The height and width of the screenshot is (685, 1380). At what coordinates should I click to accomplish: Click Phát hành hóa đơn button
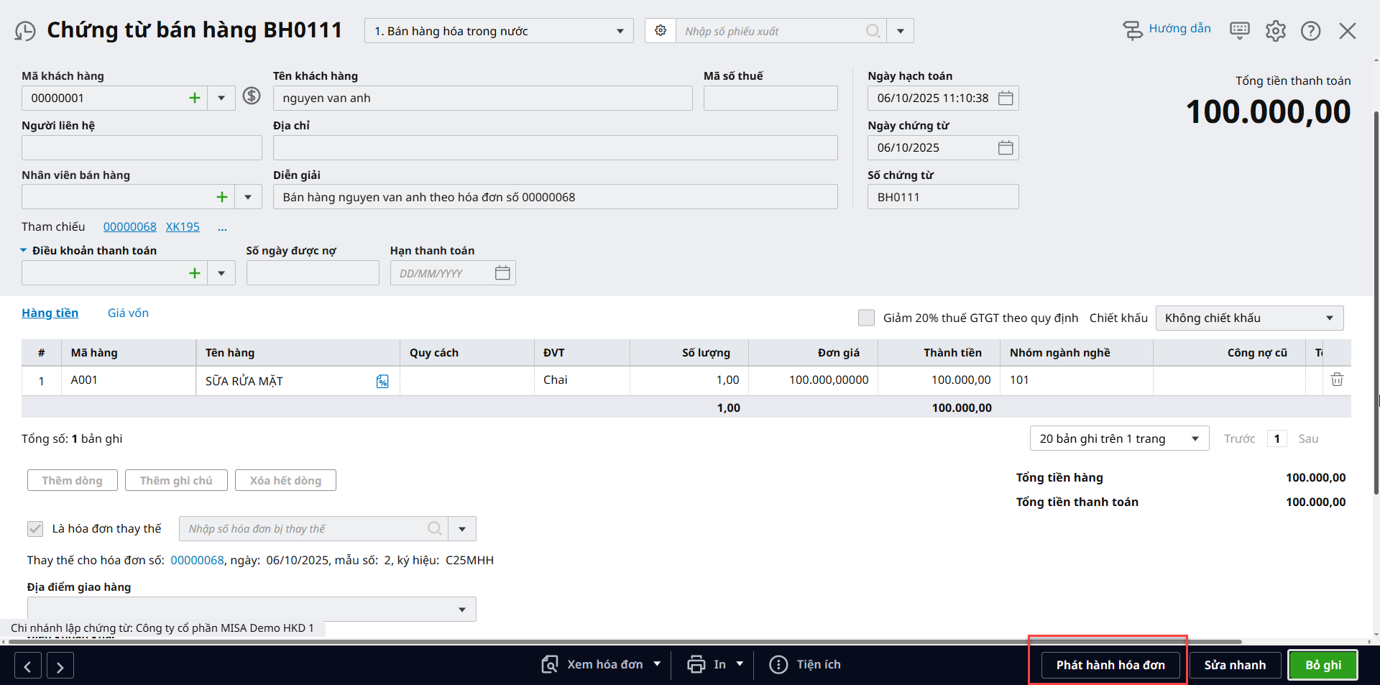click(1110, 665)
